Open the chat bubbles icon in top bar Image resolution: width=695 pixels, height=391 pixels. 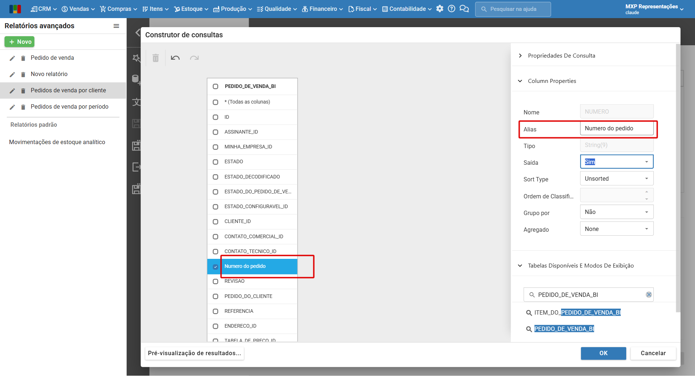[x=464, y=9]
